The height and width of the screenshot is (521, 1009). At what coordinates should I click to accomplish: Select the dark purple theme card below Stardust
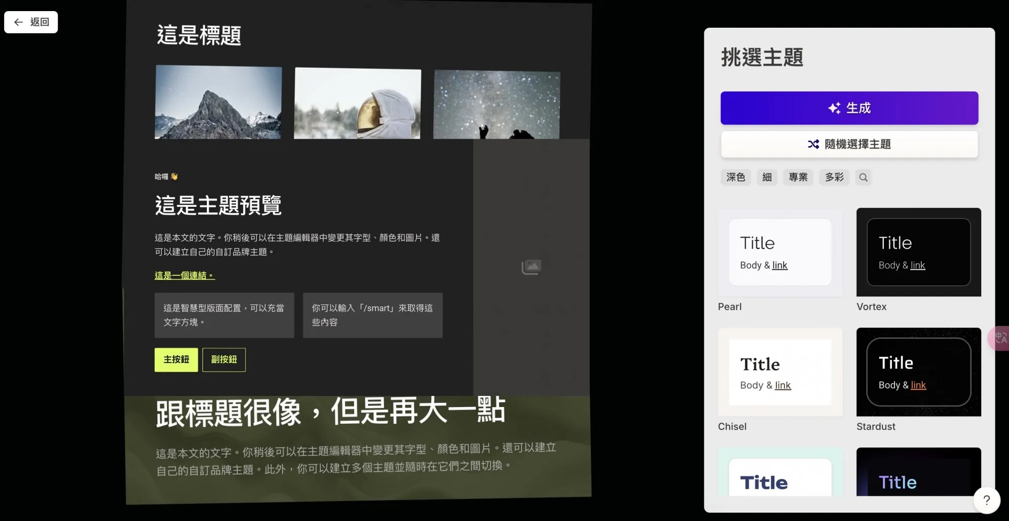tap(919, 472)
